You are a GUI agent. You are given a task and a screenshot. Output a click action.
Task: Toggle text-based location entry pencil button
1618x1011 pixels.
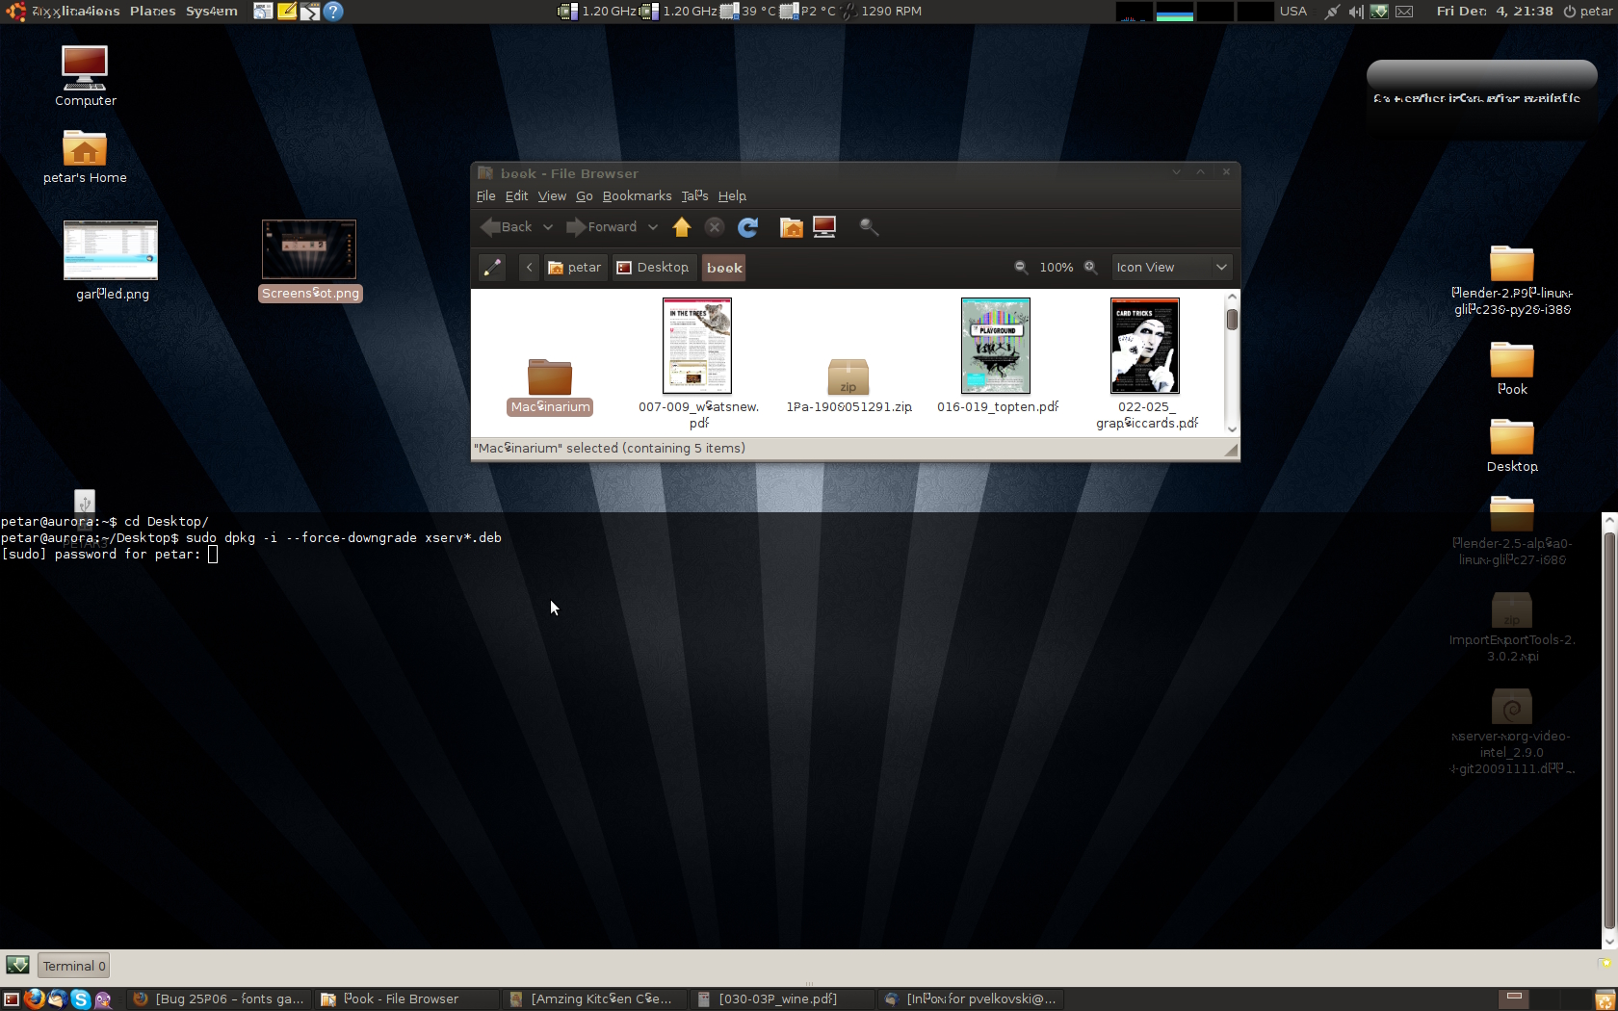click(492, 268)
